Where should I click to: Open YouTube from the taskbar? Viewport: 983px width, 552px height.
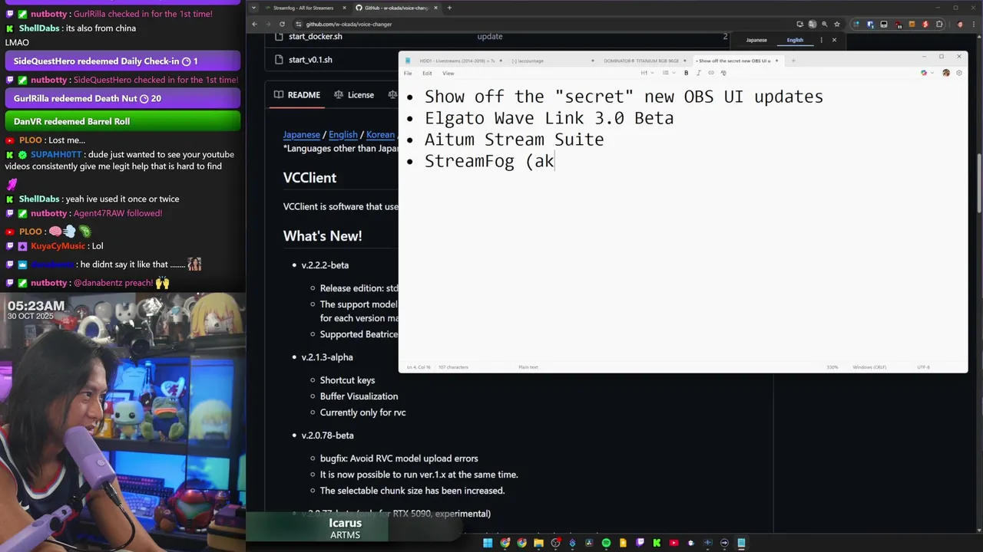(674, 543)
